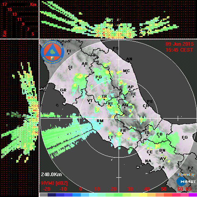The image size is (197, 197).
Task: Click the PG city marker label
Action: [98, 77]
